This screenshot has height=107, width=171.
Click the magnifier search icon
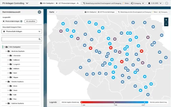coord(39,39)
